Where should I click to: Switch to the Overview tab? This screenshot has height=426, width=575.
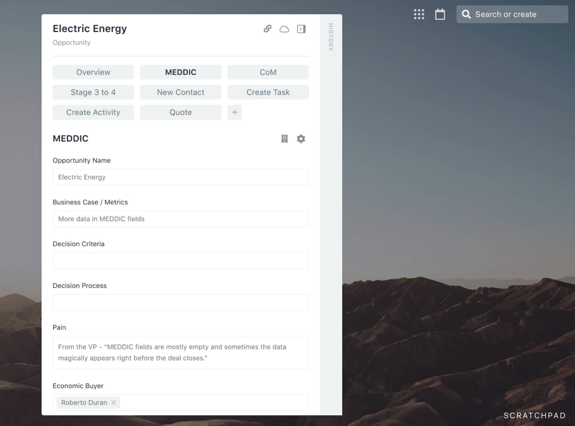tap(93, 72)
